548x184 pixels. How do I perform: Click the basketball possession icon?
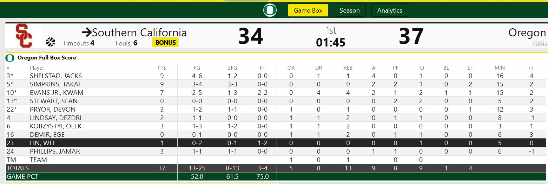(x=51, y=42)
